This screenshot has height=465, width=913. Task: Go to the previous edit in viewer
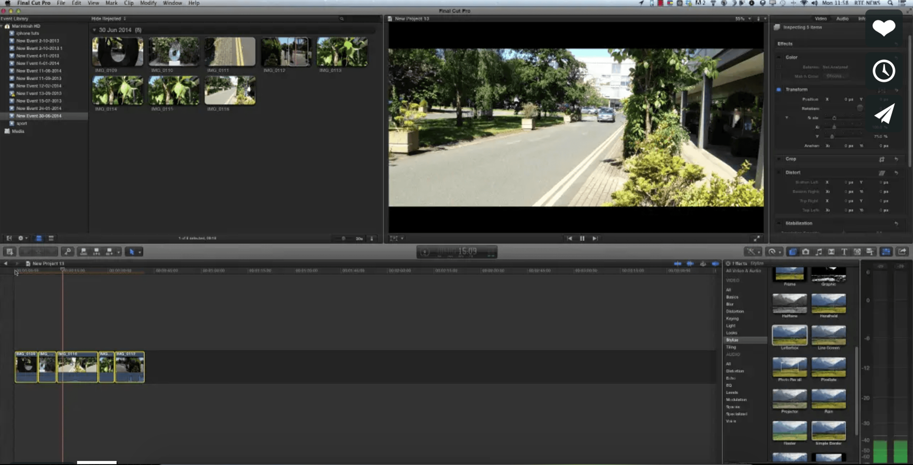[569, 238]
